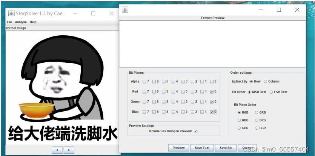Tick Green bit plane 2
Screen dimensions: 315x156
[x=192, y=102]
